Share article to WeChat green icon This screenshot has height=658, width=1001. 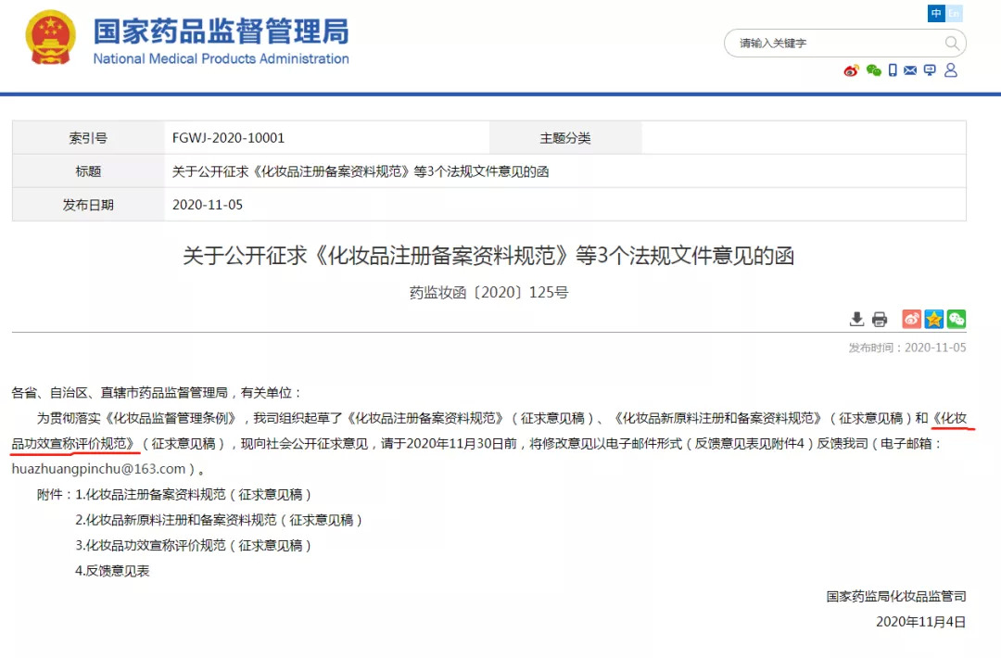click(957, 319)
